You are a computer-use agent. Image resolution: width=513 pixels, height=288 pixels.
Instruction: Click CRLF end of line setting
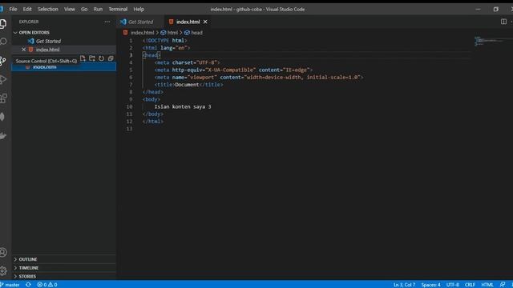[470, 285]
